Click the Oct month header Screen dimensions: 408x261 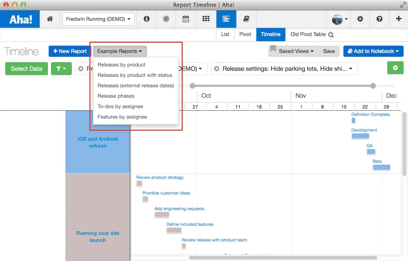pos(206,96)
